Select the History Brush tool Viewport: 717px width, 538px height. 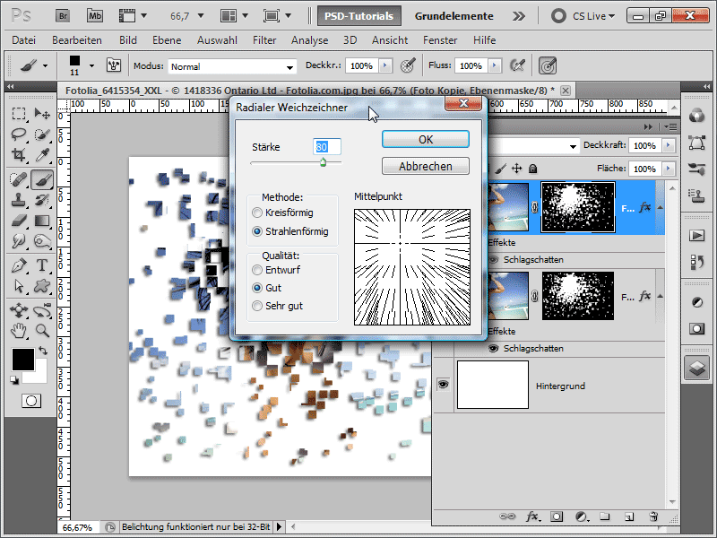click(x=42, y=200)
